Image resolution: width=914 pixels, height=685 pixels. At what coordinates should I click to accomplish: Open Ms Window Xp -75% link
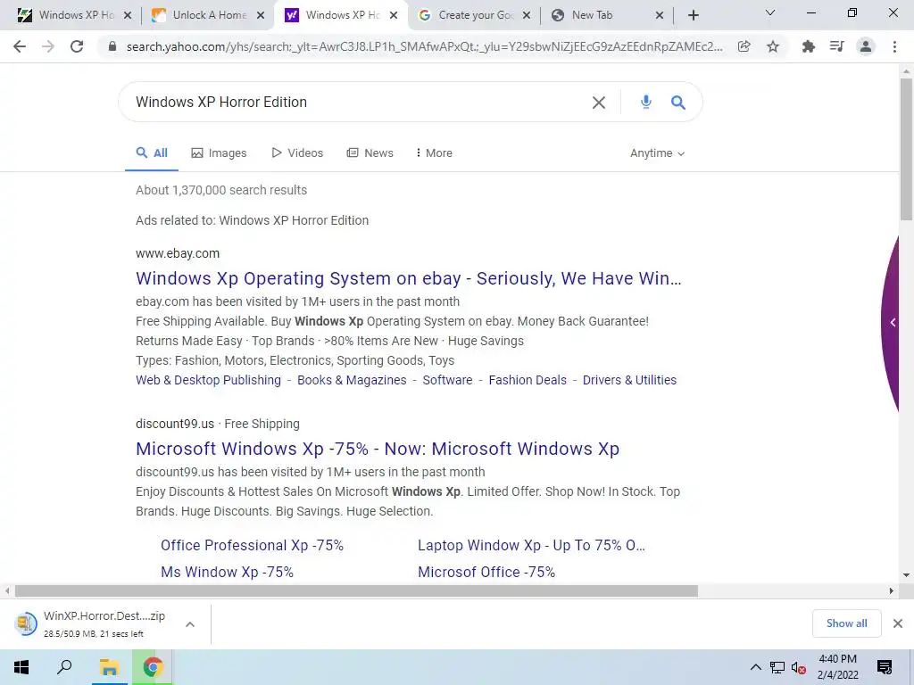point(228,572)
